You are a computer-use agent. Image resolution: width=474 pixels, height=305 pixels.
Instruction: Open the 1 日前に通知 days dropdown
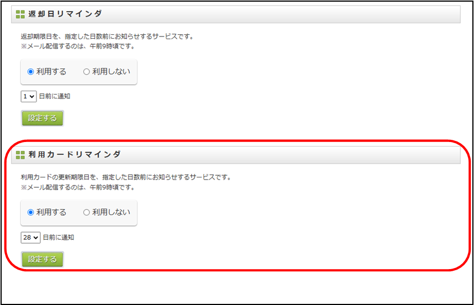[x=29, y=97]
